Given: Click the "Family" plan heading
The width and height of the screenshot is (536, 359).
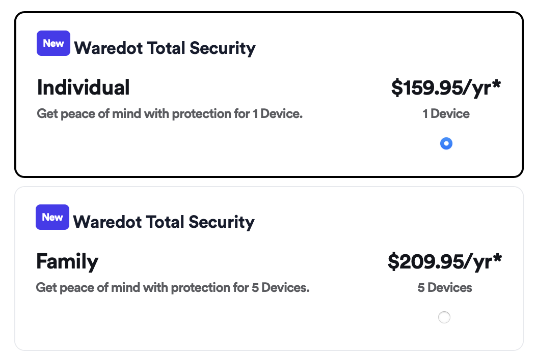Looking at the screenshot, I should (x=67, y=261).
